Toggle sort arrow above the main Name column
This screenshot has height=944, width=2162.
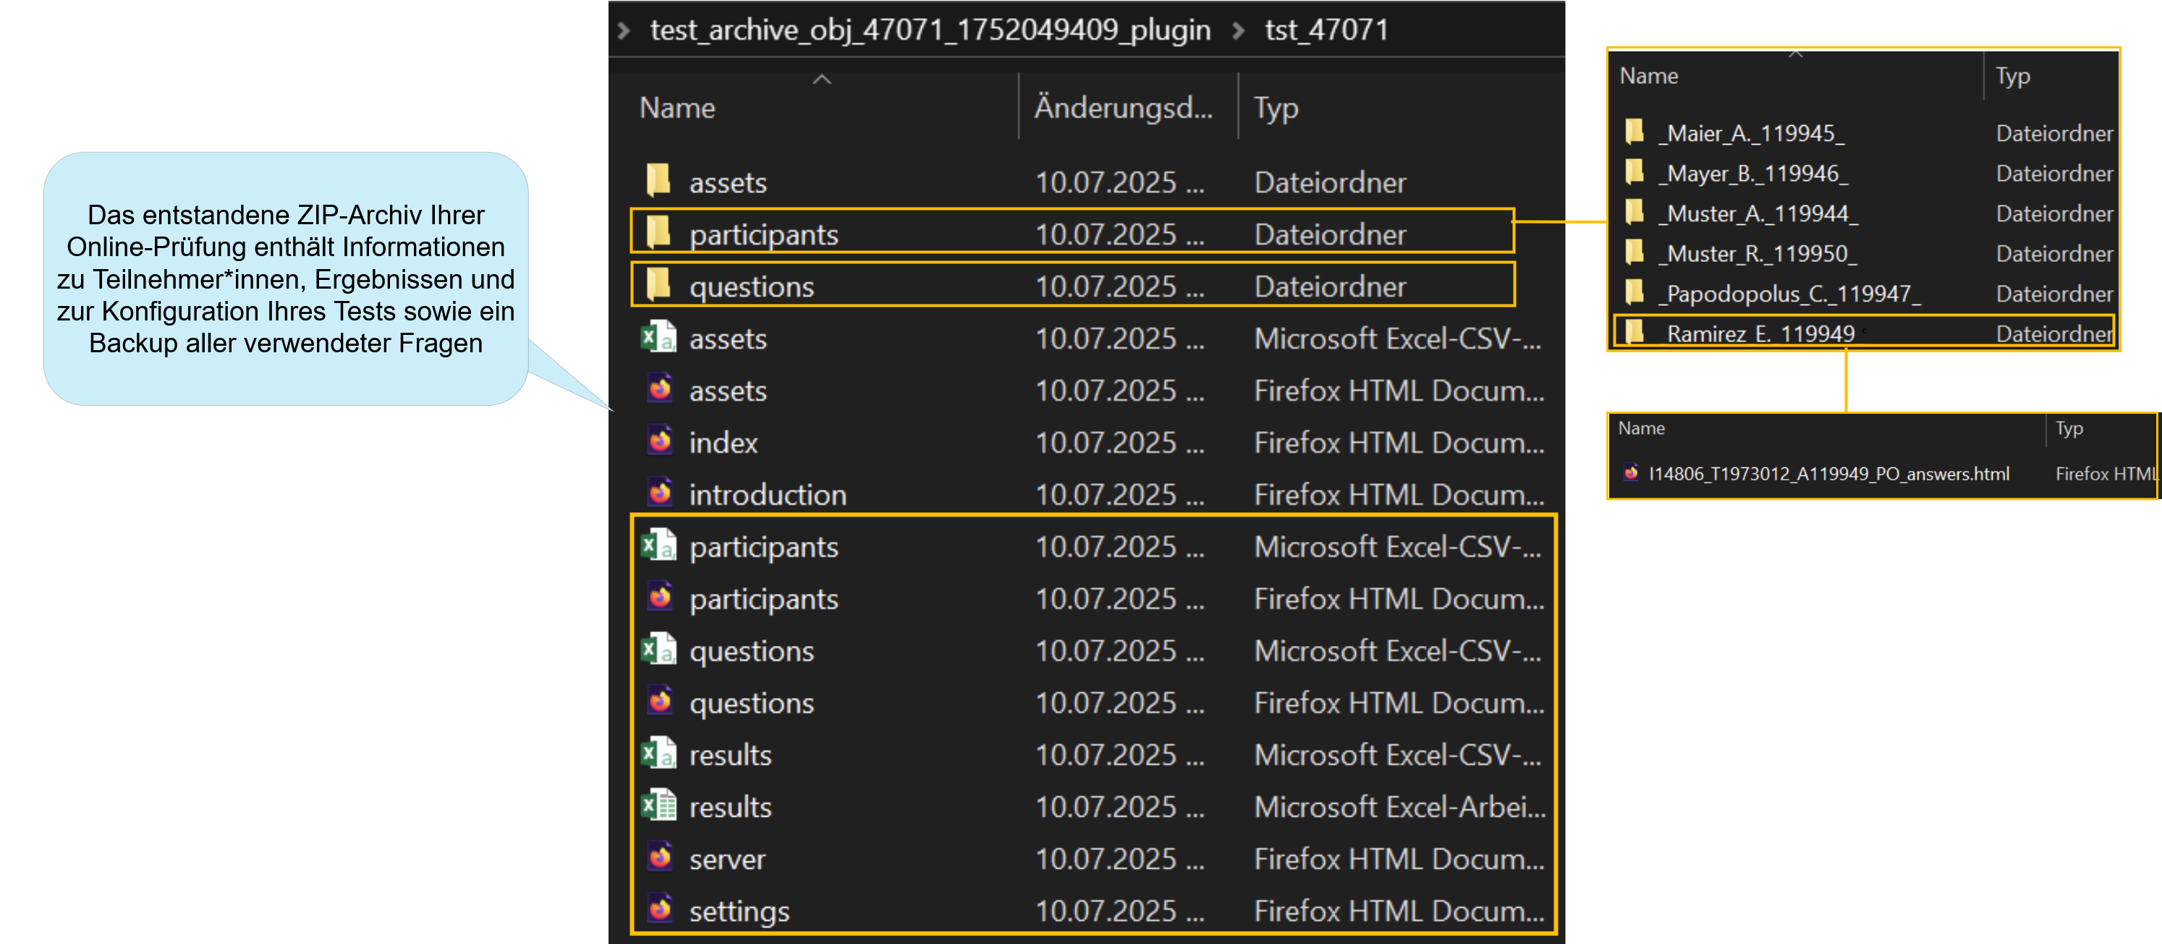pyautogui.click(x=822, y=80)
